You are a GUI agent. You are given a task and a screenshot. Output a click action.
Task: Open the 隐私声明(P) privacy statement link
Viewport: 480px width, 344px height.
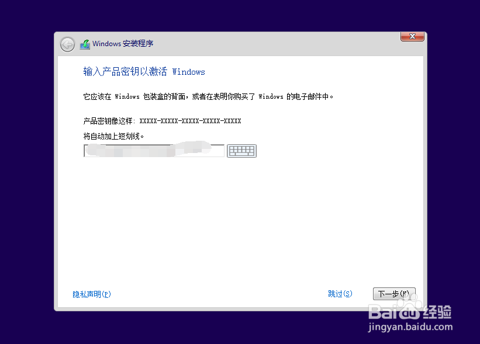coord(92,294)
